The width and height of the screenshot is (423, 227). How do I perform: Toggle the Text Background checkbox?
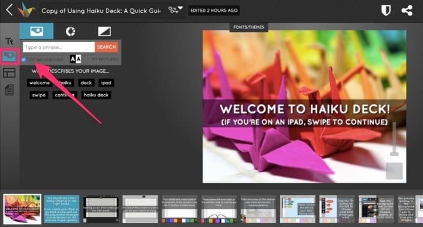(x=23, y=59)
